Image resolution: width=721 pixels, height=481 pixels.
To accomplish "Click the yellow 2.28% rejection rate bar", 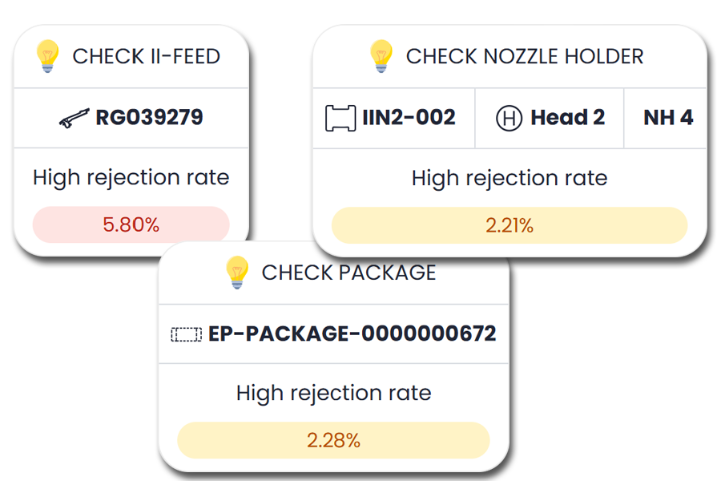I will (x=333, y=440).
